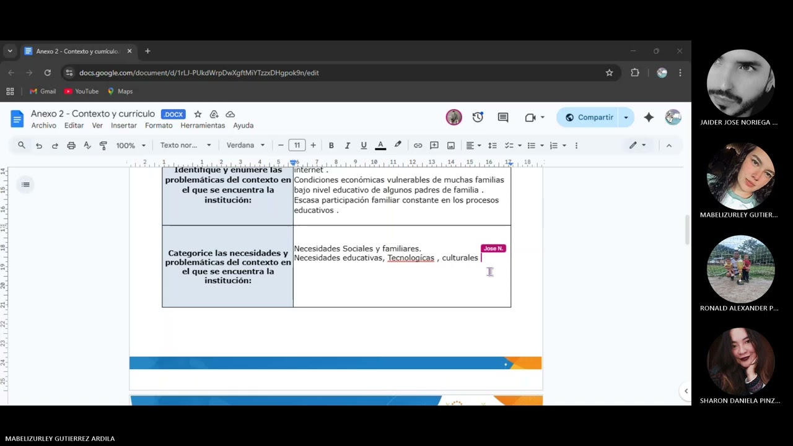Open the Google account avatar
The width and height of the screenshot is (793, 446).
click(x=673, y=117)
